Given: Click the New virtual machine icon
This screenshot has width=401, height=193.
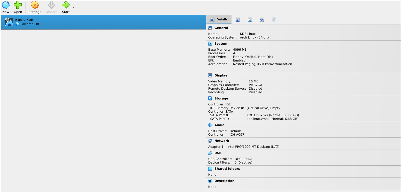Looking at the screenshot, I should point(6,5).
